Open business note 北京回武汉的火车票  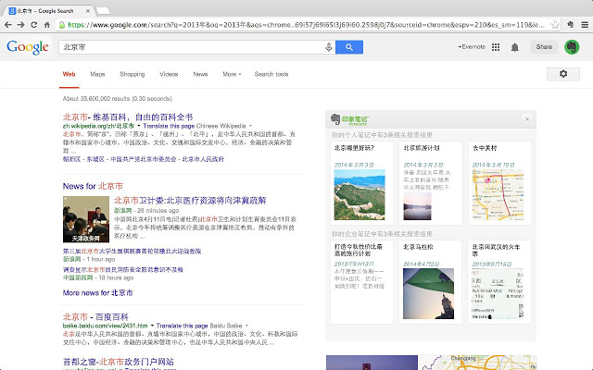pos(499,281)
